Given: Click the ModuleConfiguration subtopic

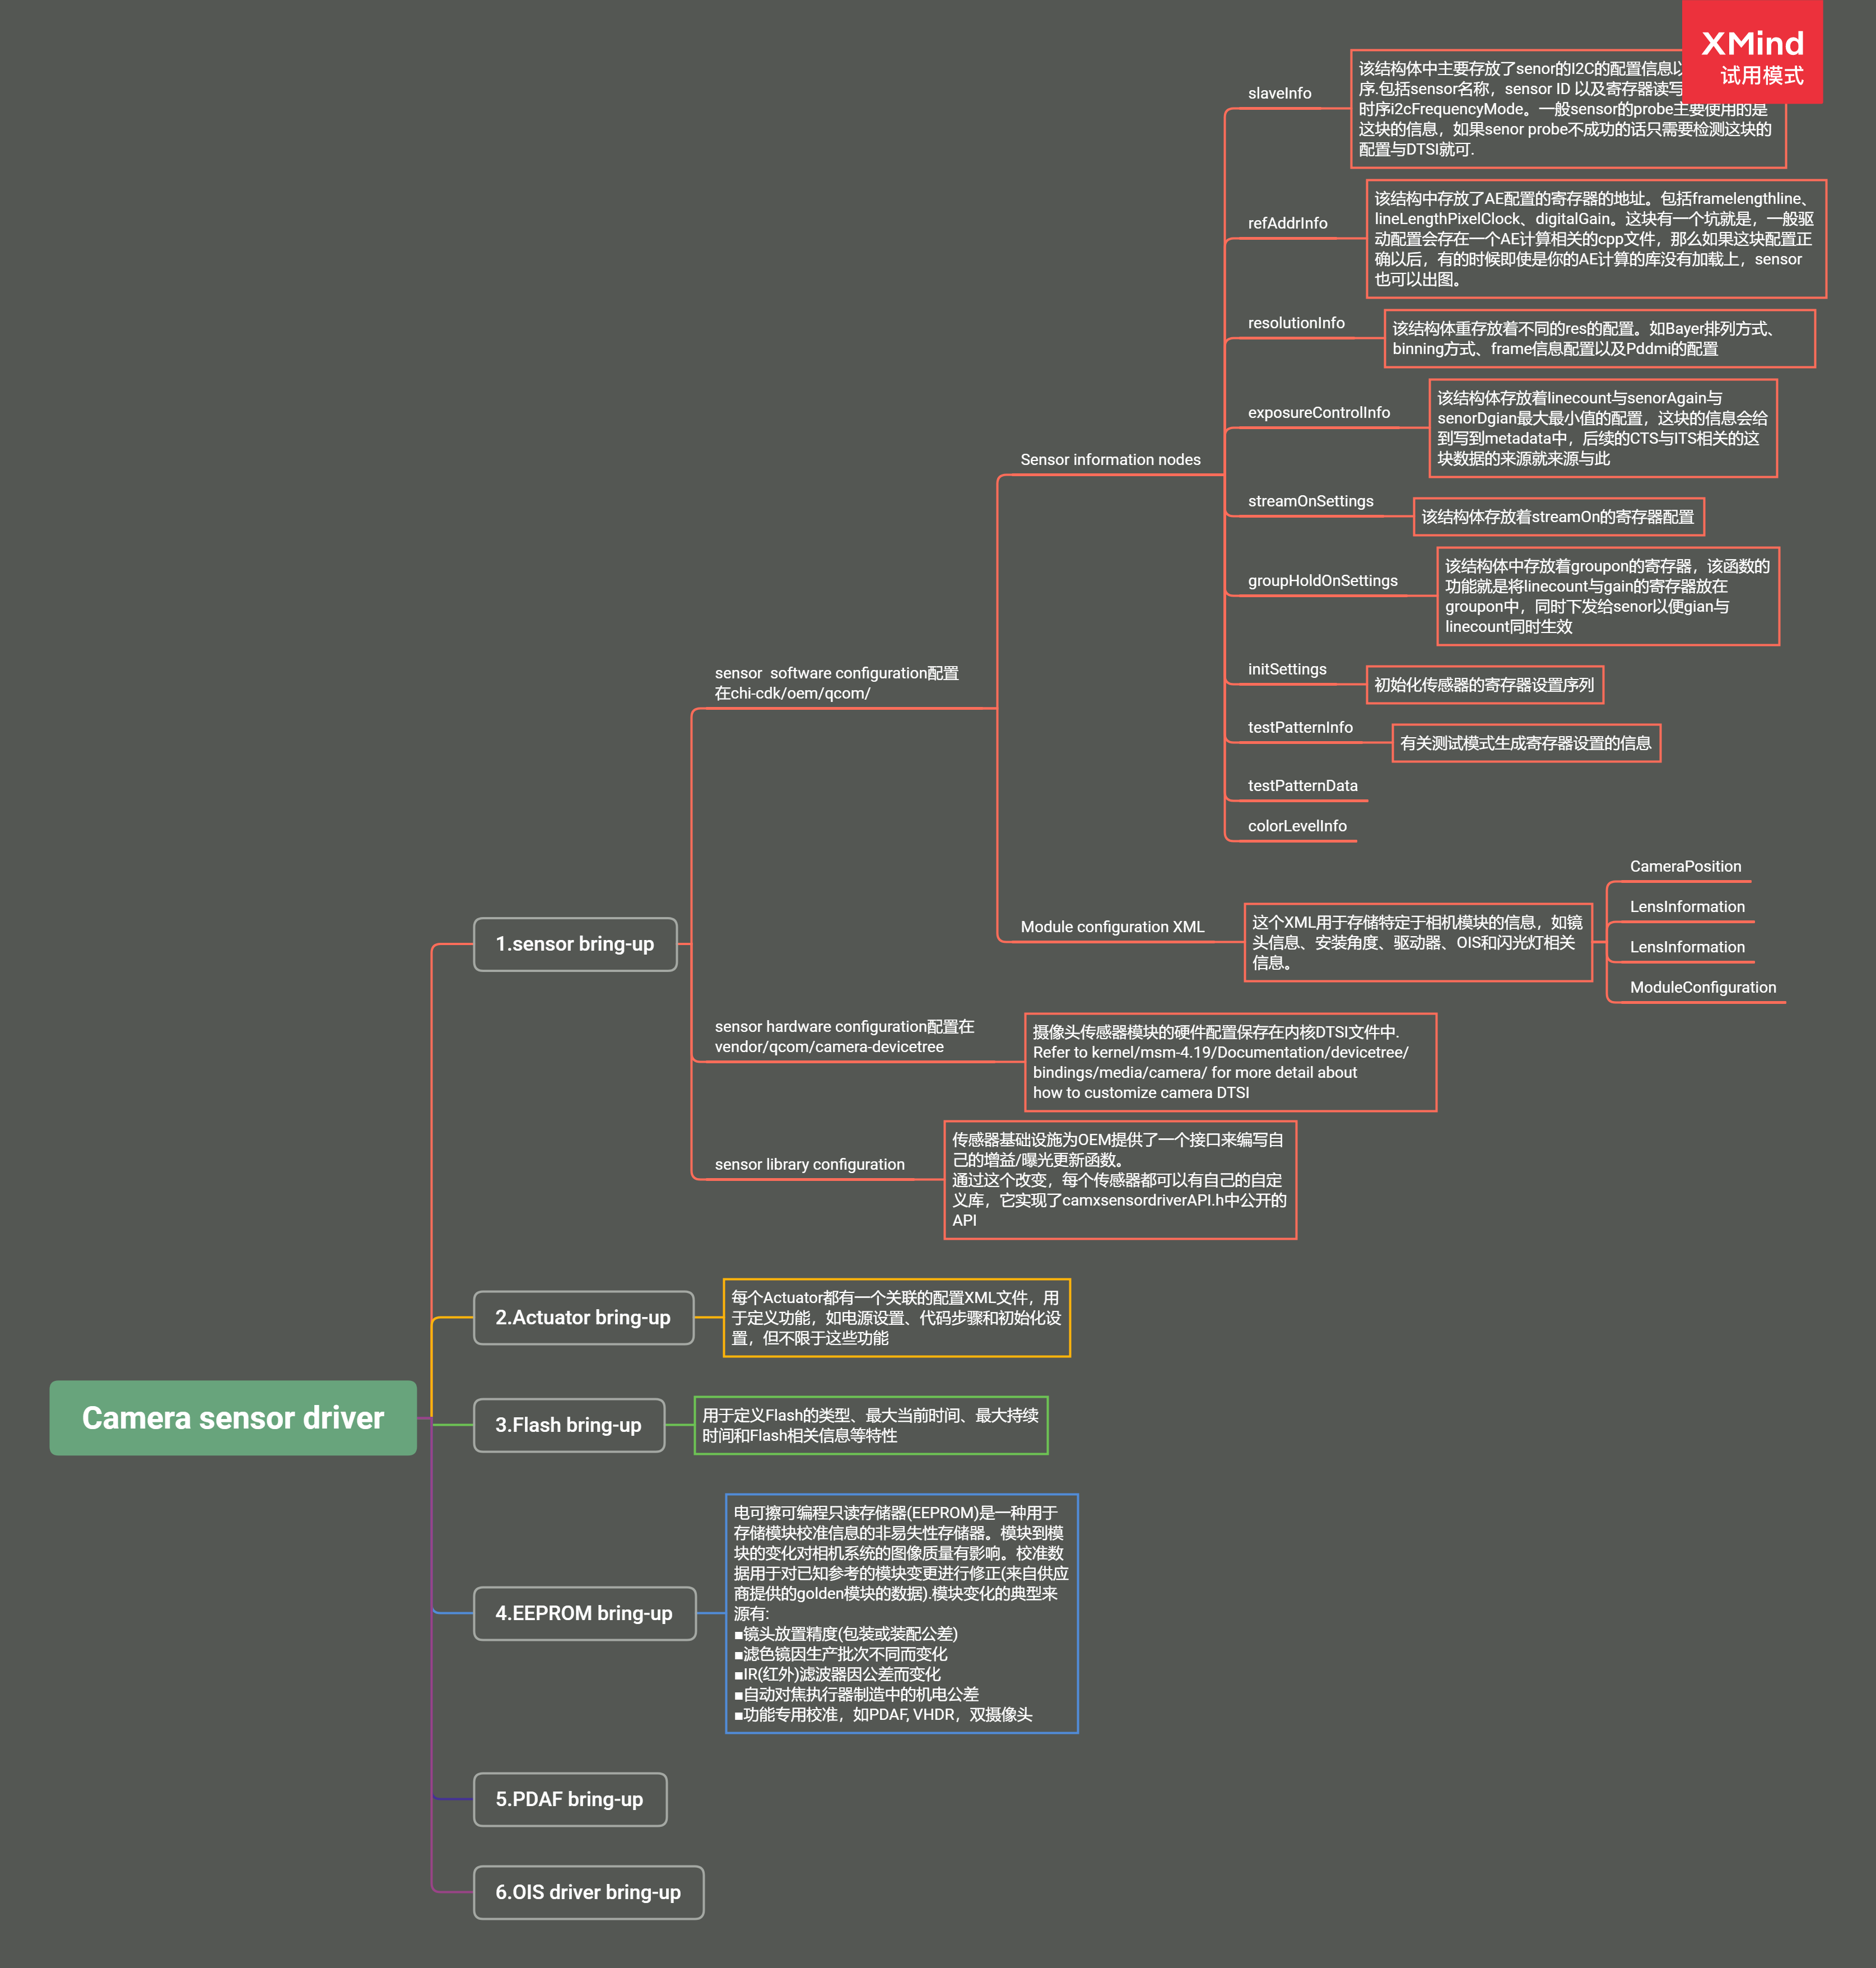Looking at the screenshot, I should pos(1702,988).
